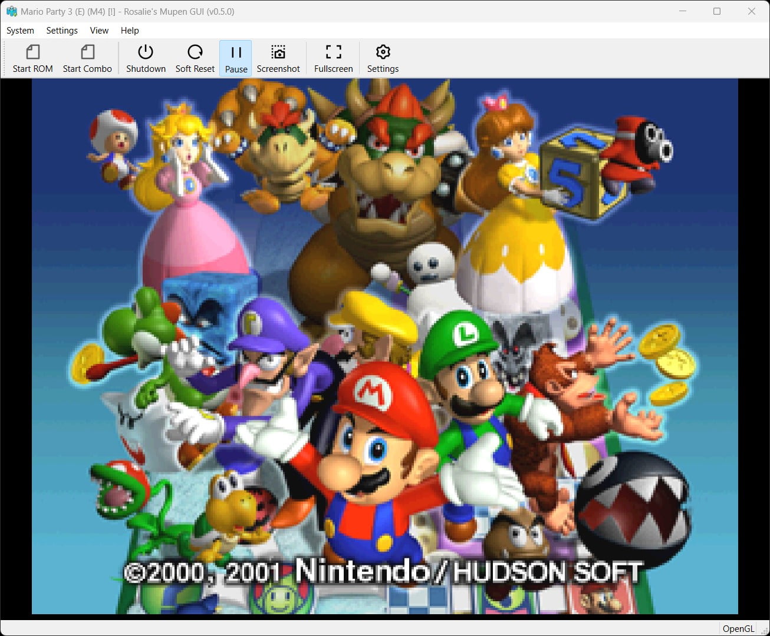
Task: Open a game using the Start ROM icon
Action: pos(32,58)
